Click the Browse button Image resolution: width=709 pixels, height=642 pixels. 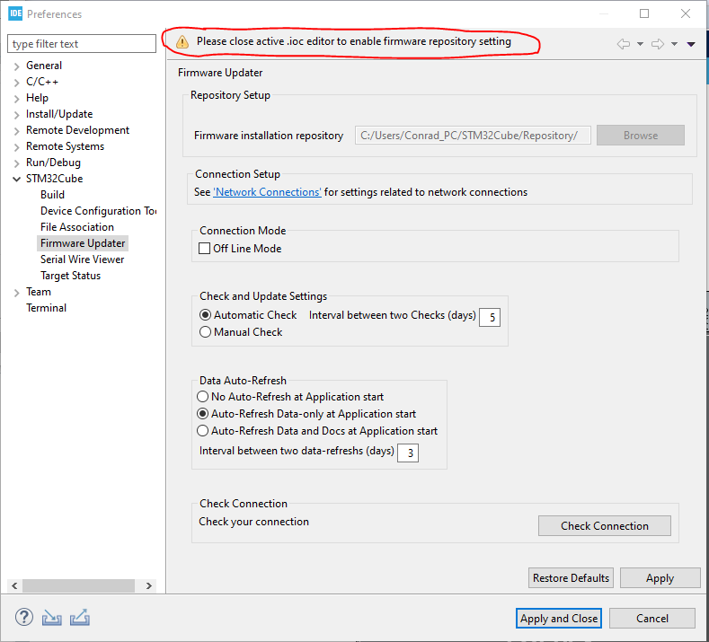(x=641, y=135)
